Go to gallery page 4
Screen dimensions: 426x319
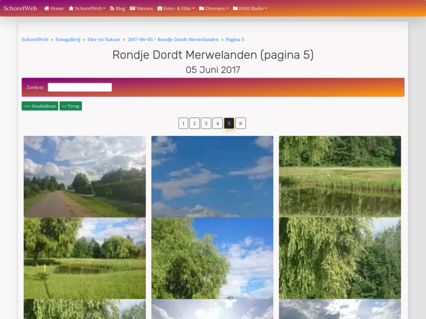(218, 123)
